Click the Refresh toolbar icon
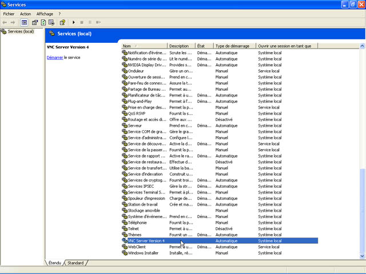Image resolution: width=366 pixels, height=274 pixels. (43, 22)
